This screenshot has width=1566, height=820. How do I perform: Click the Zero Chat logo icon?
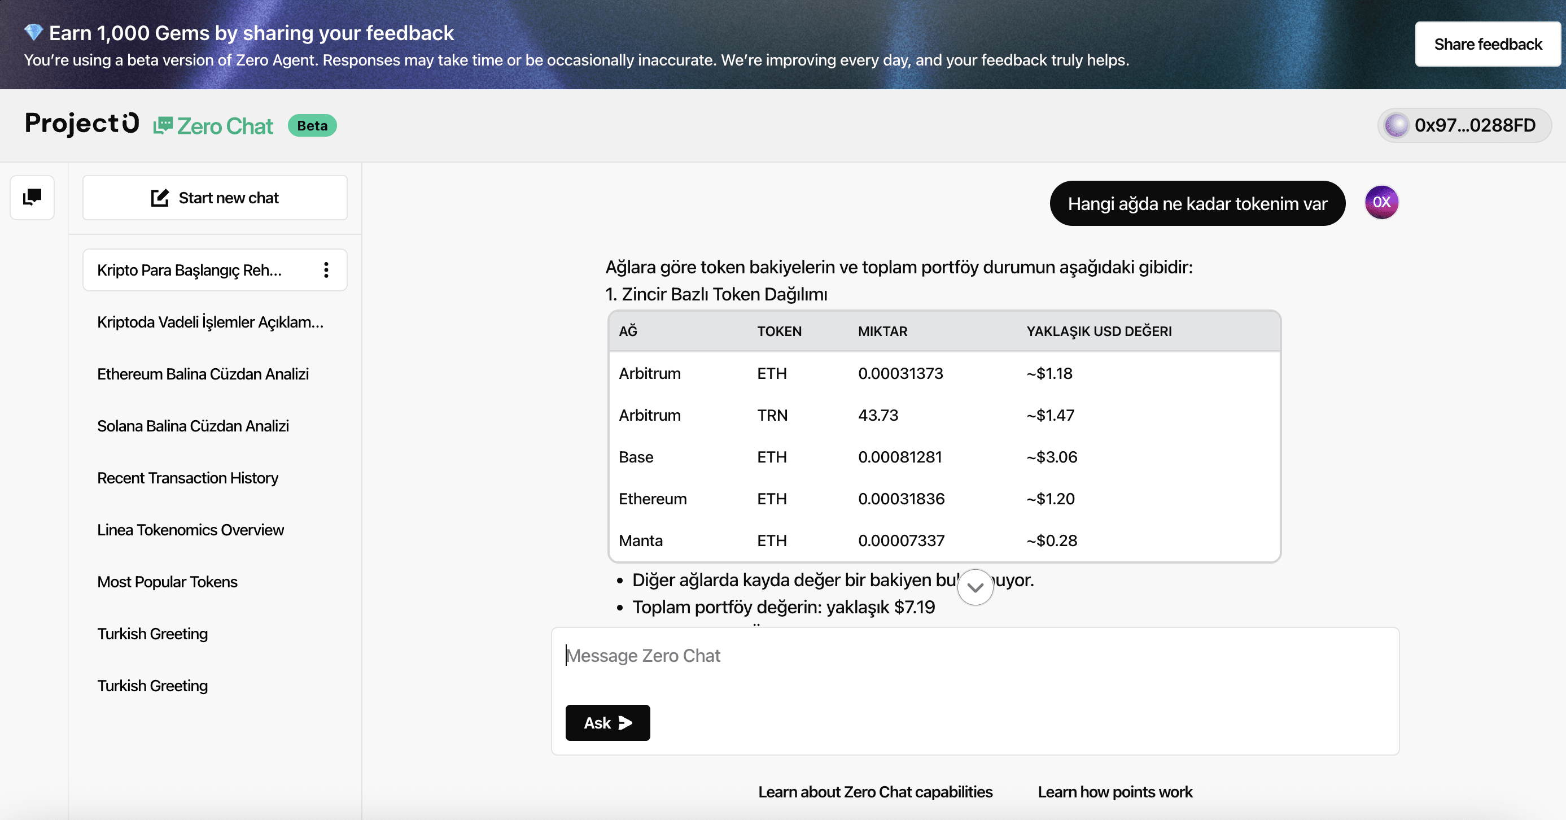coord(163,125)
